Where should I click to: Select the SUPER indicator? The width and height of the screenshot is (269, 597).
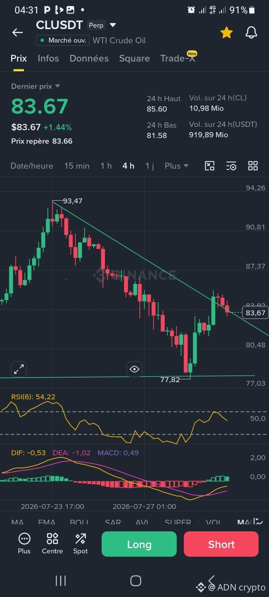point(178,522)
